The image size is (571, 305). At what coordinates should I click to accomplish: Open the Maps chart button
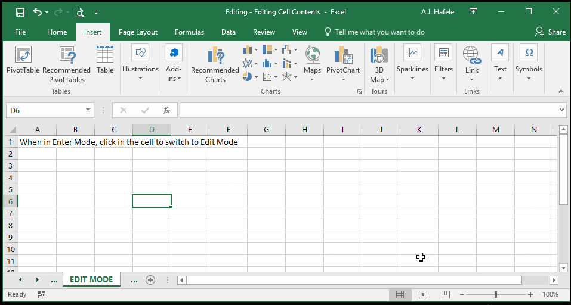(313, 63)
